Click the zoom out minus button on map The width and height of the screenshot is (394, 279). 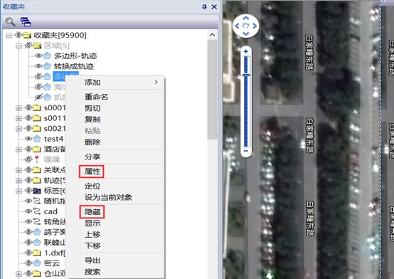(246, 151)
